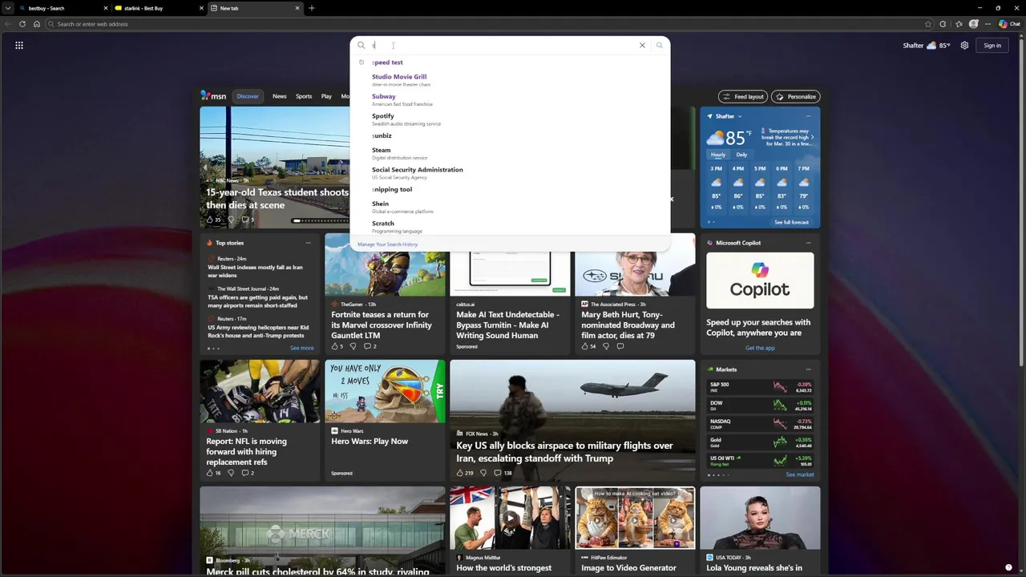Viewport: 1026px width, 577px height.
Task: Open the browser profile avatar
Action: (974, 24)
